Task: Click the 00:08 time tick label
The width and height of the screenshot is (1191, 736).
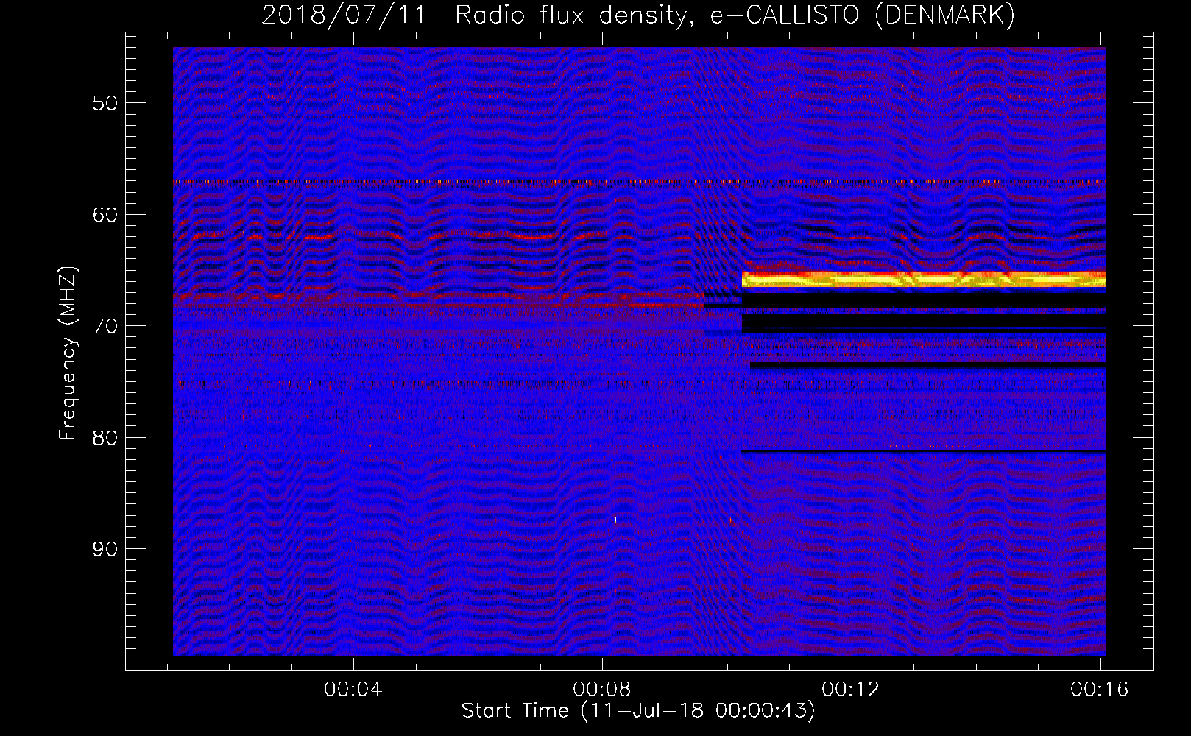Action: point(602,689)
